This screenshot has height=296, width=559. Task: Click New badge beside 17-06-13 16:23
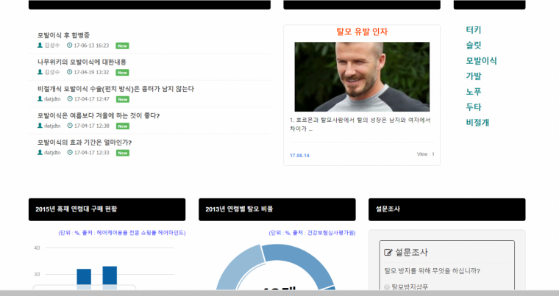[x=122, y=46]
